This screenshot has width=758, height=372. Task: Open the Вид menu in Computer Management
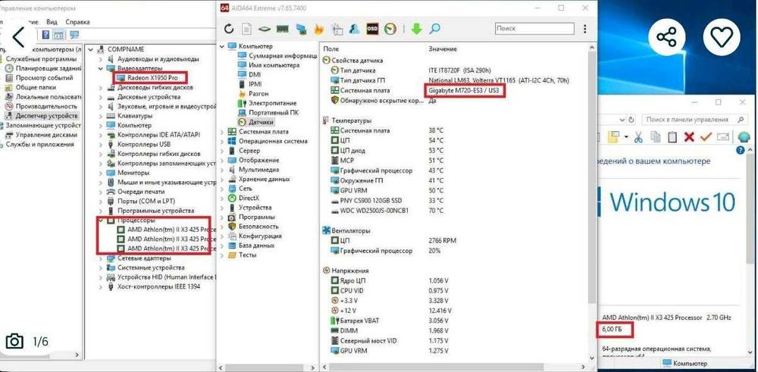pyautogui.click(x=52, y=22)
